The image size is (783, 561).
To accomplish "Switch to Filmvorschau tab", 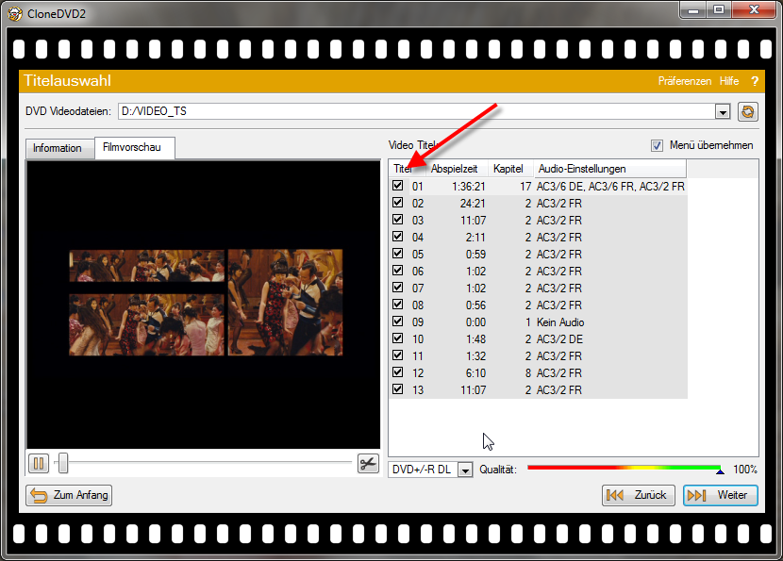I will point(134,147).
